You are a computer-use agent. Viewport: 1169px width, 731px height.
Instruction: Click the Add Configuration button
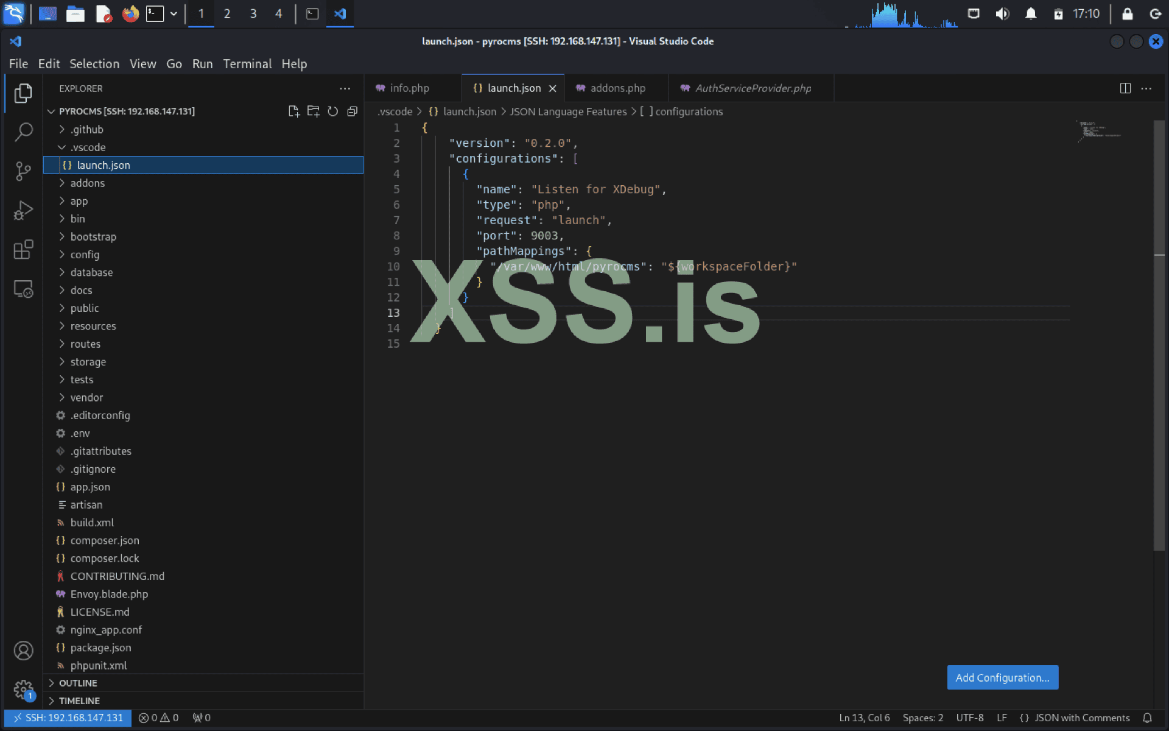point(1002,678)
